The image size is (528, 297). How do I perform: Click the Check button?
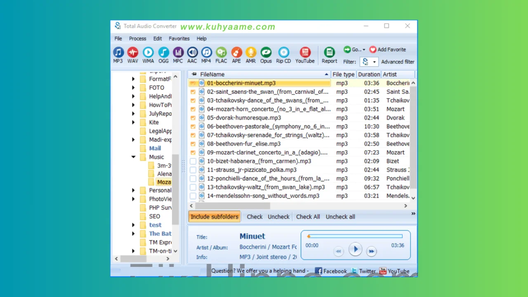click(255, 217)
